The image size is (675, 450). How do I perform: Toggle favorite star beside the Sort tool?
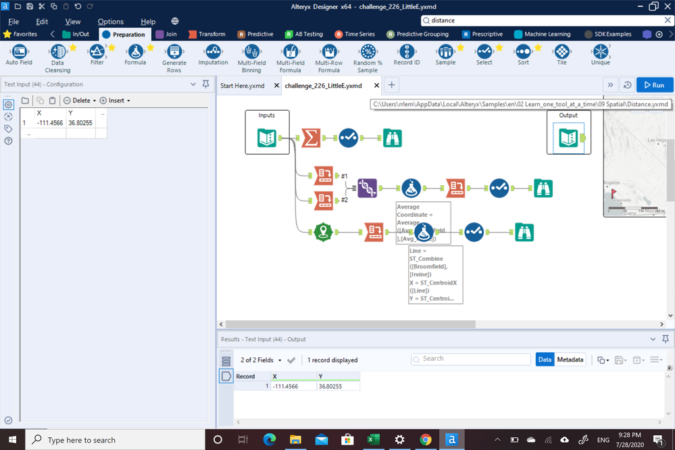coord(538,47)
